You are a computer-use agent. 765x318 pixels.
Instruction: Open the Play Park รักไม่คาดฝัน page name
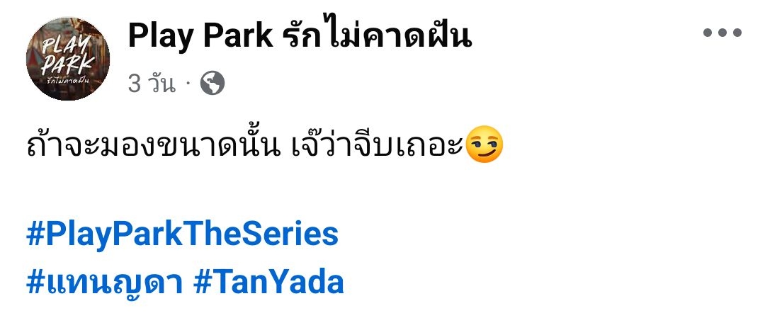(x=300, y=35)
